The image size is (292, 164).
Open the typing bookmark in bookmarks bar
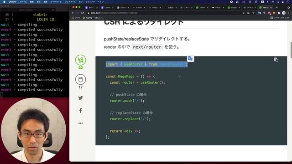pyautogui.click(x=93, y=18)
